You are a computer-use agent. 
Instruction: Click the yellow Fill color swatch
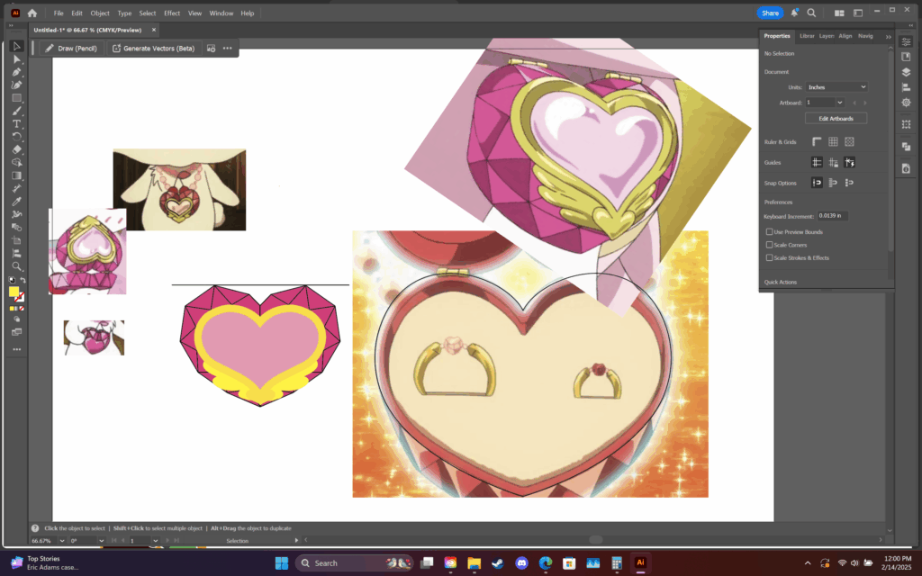[14, 292]
